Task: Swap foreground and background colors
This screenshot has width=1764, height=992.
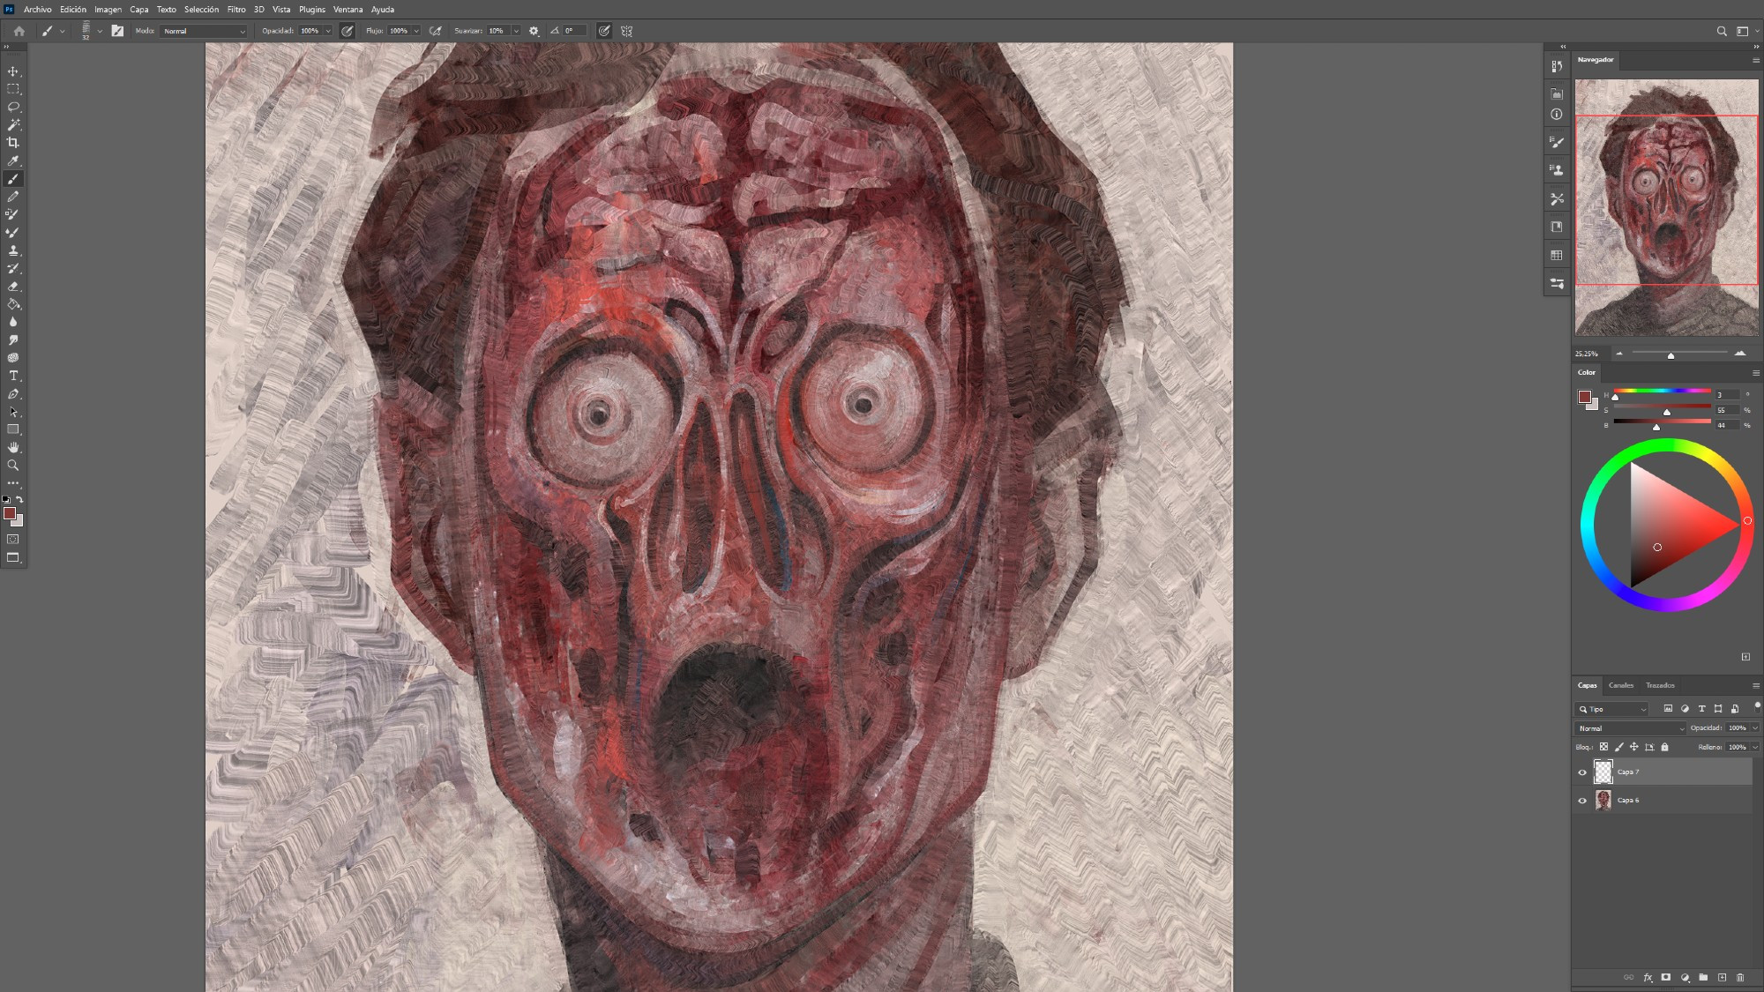Action: click(x=20, y=499)
